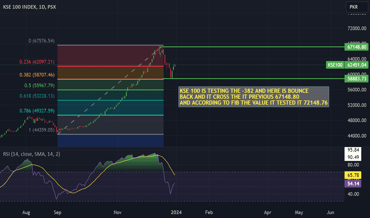The image size is (370, 218).
Task: Click the 44000.00 price axis label
Action: pyautogui.click(x=357, y=136)
